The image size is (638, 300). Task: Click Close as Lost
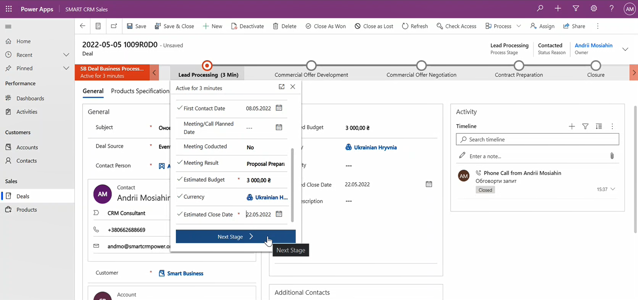coord(374,26)
